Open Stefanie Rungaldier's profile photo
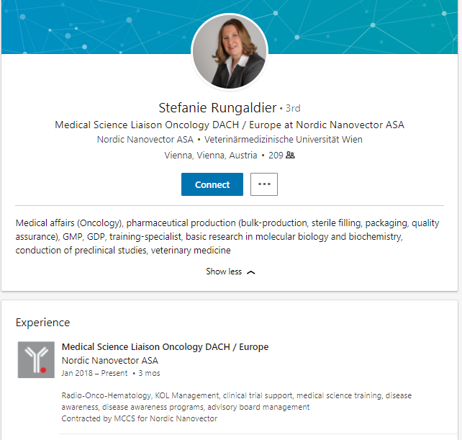This screenshot has height=440, width=462. 230,51
